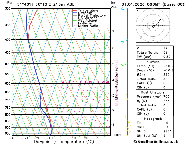
Task: Select the Dry Adiabat legend entry
Action: [85, 18]
